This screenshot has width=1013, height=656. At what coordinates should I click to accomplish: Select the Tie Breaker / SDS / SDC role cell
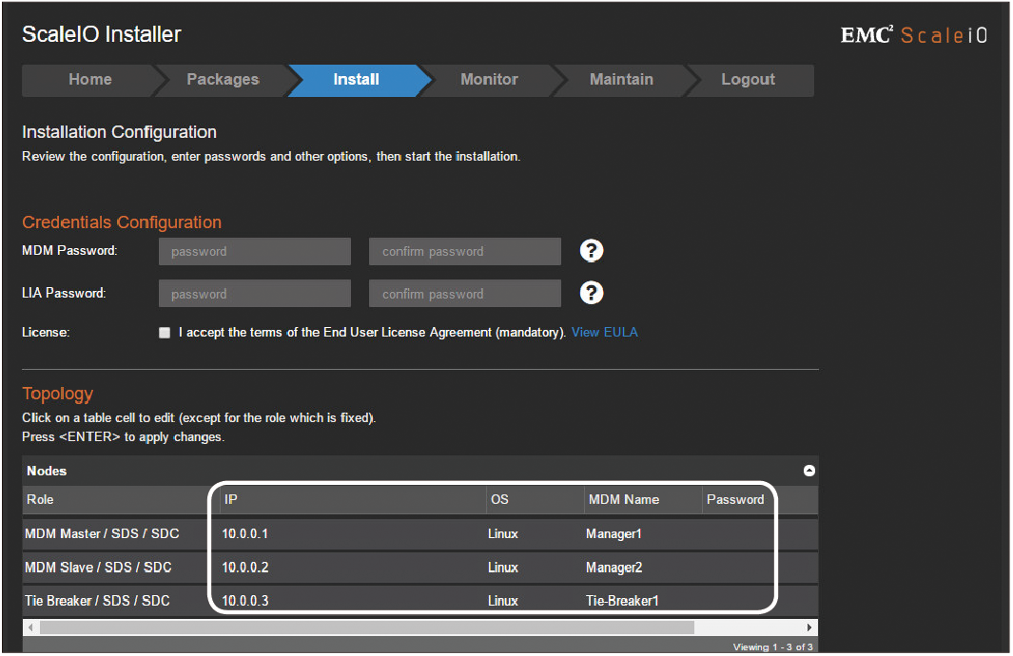pyautogui.click(x=121, y=601)
